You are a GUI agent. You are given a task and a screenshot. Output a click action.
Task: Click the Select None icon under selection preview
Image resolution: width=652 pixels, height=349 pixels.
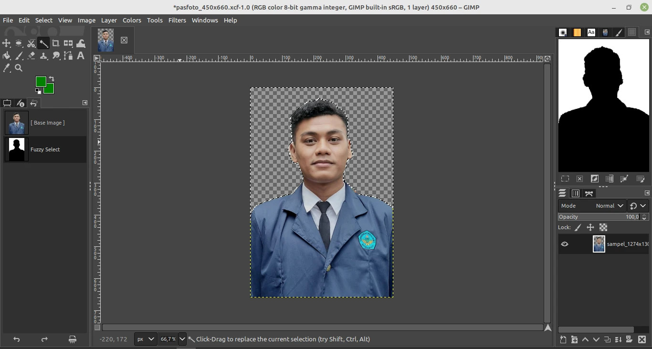click(x=579, y=179)
